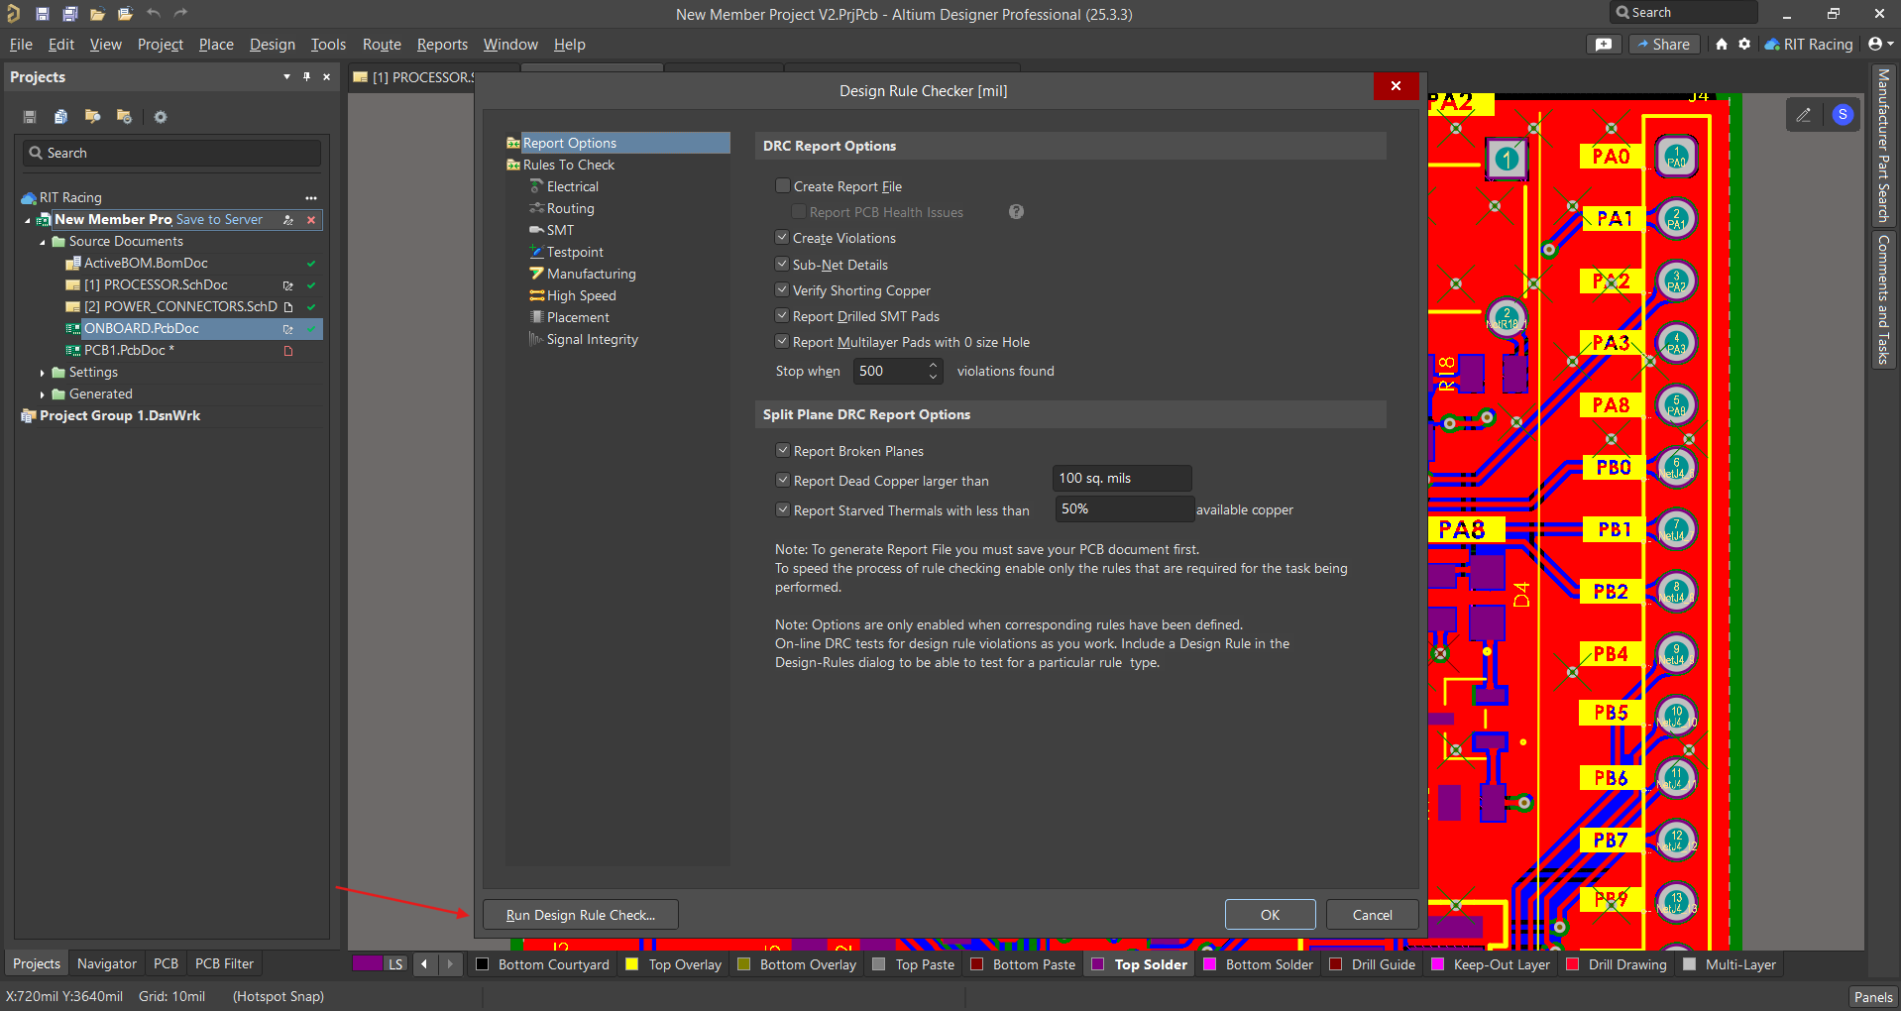Toggle the Sub-Net Details checkbox
The image size is (1901, 1011).
pyautogui.click(x=782, y=264)
